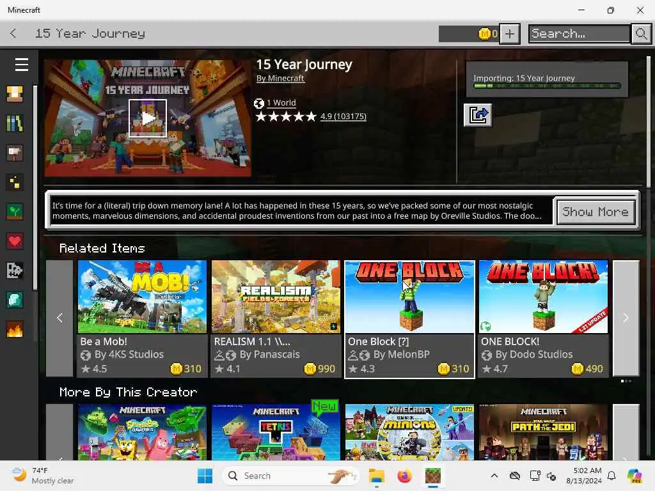Click the sidebar vertical scrollbar
Screen dimensions: 655x491
point(35,188)
